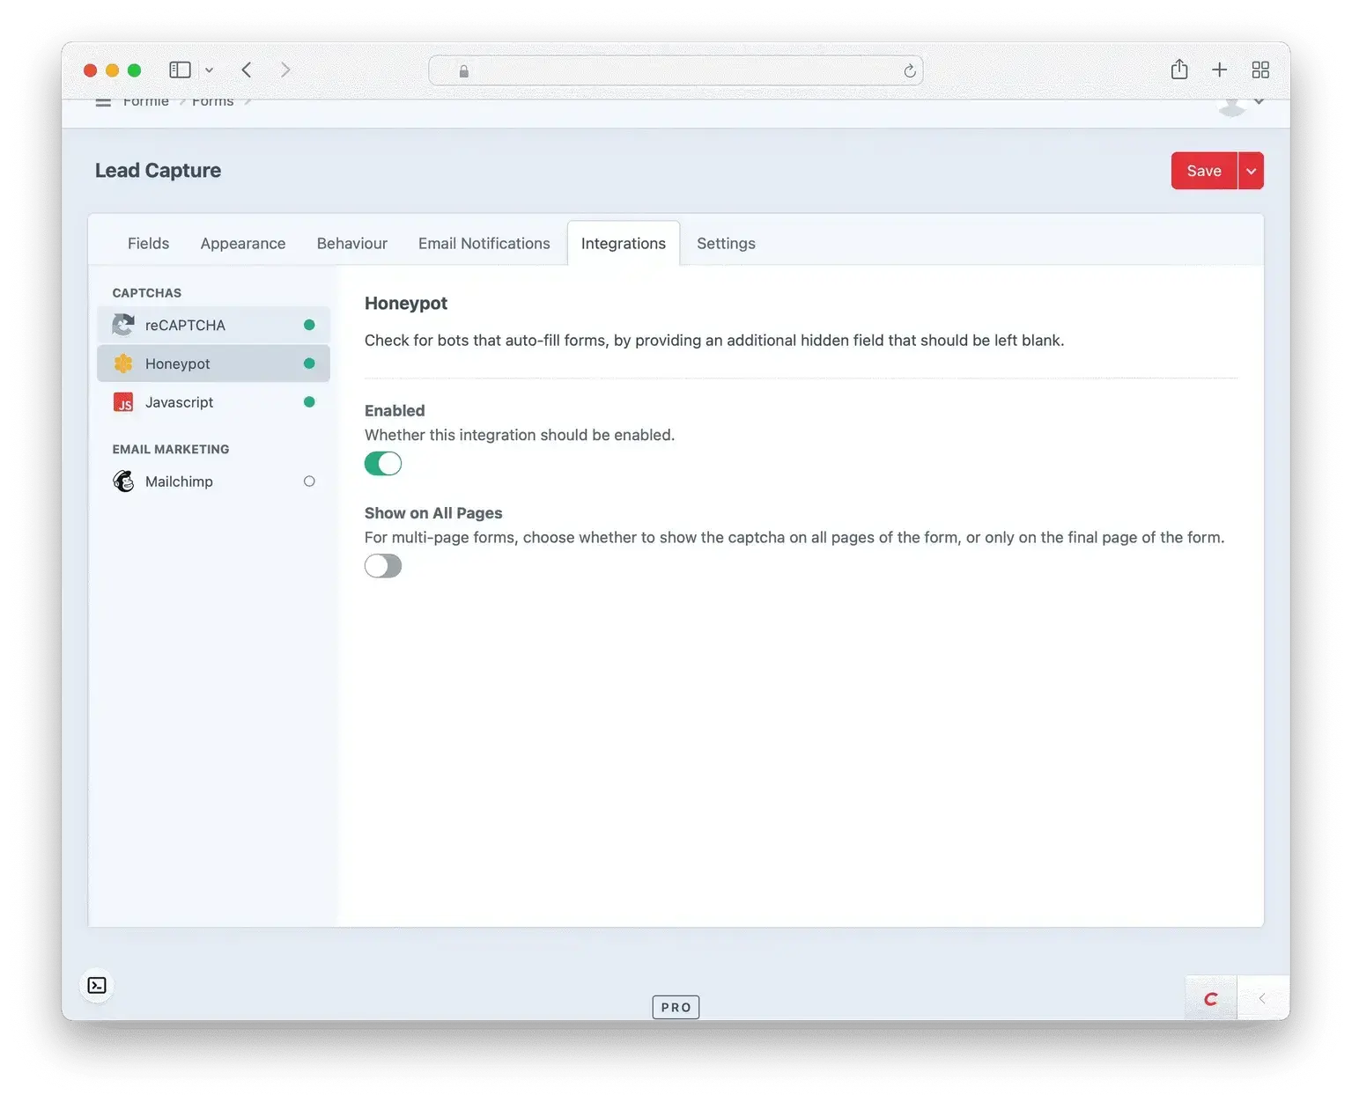Enable Show on All Pages
The height and width of the screenshot is (1102, 1352).
coord(382,565)
